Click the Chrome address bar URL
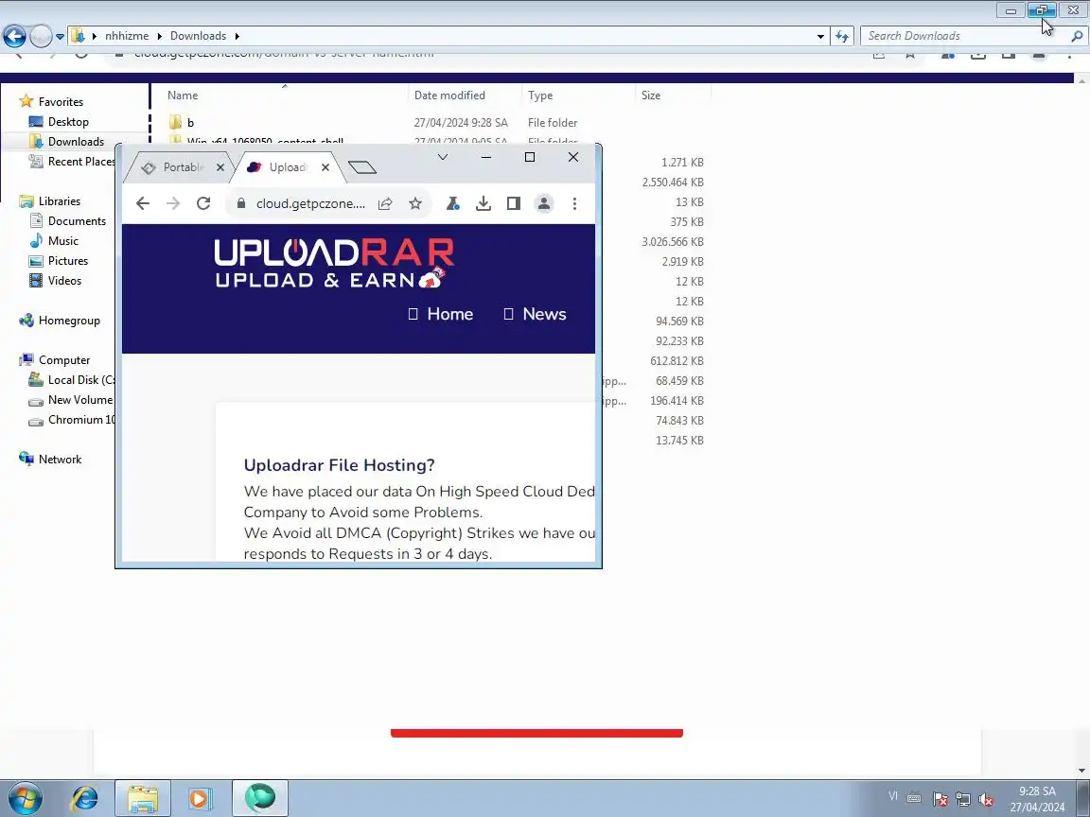Image resolution: width=1090 pixels, height=817 pixels. click(310, 203)
